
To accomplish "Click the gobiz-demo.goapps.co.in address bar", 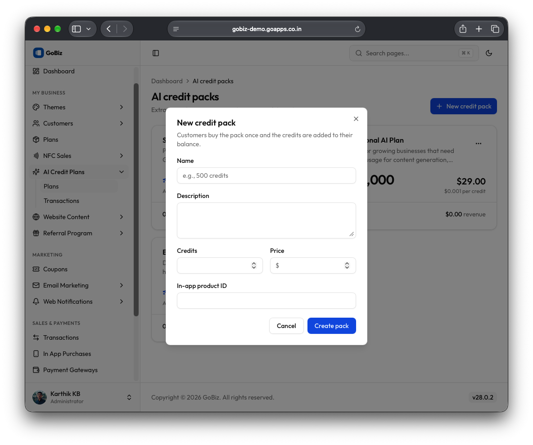I will click(266, 29).
